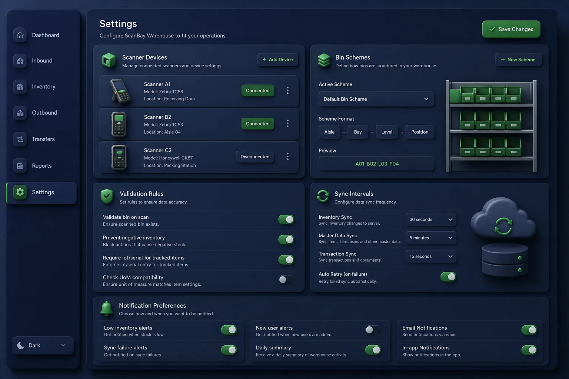Click the Scanner Devices green cube icon
The width and height of the screenshot is (569, 379).
point(109,60)
